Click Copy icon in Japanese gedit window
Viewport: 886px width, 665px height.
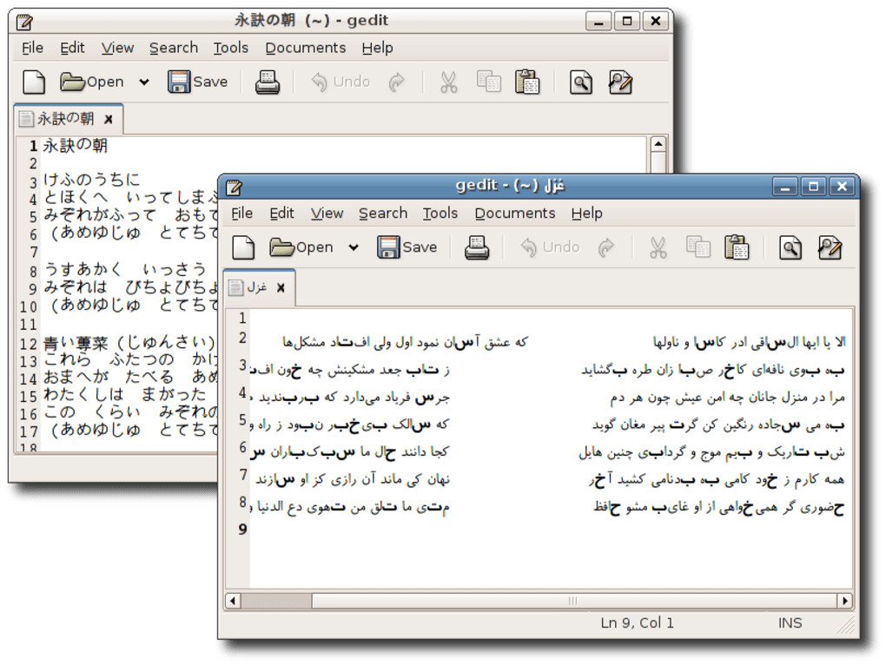coord(489,82)
